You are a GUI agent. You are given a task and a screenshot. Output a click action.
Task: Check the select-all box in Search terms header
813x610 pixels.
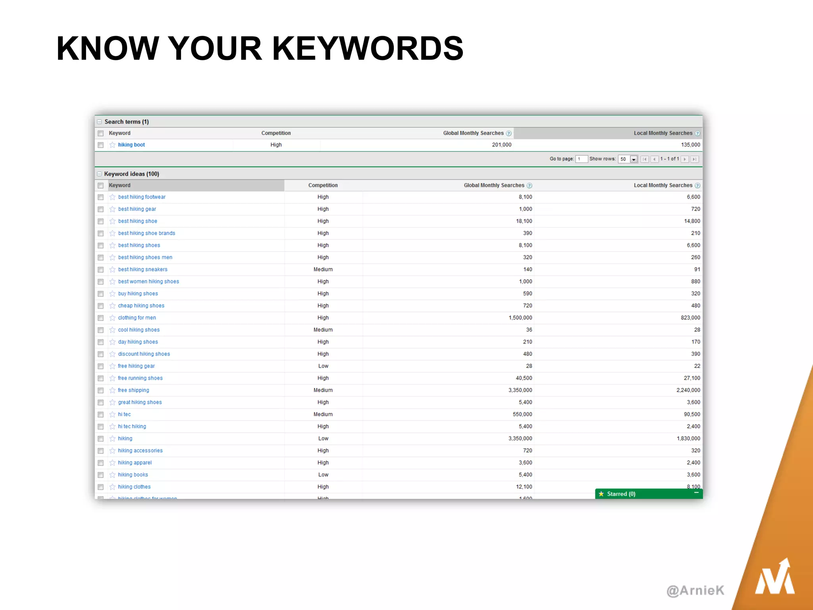coord(100,133)
